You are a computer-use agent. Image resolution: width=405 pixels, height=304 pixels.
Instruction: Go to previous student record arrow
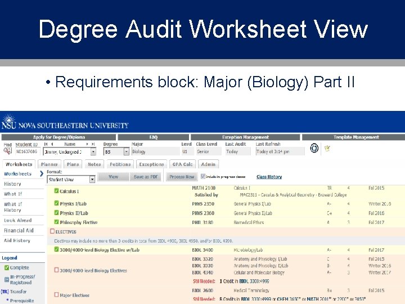click(x=52, y=144)
